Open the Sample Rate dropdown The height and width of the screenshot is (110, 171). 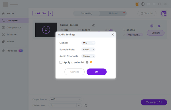tap(88, 49)
